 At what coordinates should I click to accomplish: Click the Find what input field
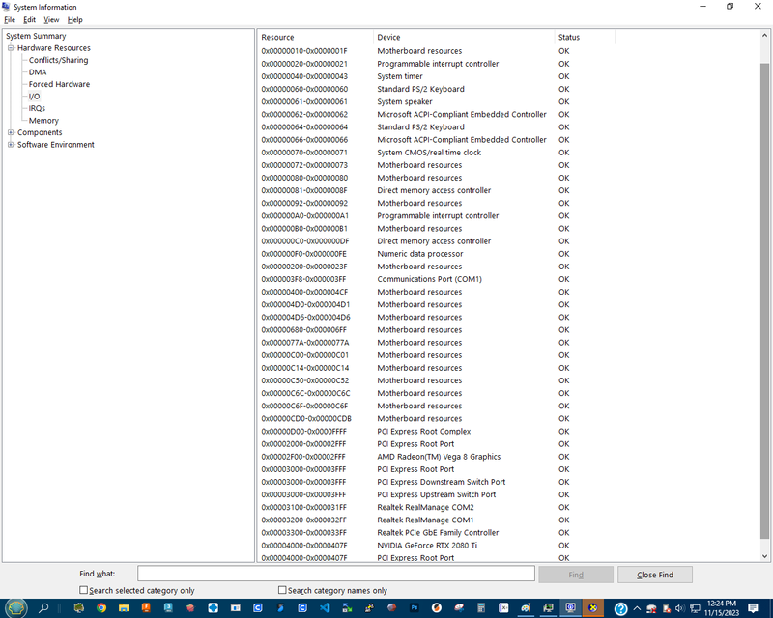point(335,574)
